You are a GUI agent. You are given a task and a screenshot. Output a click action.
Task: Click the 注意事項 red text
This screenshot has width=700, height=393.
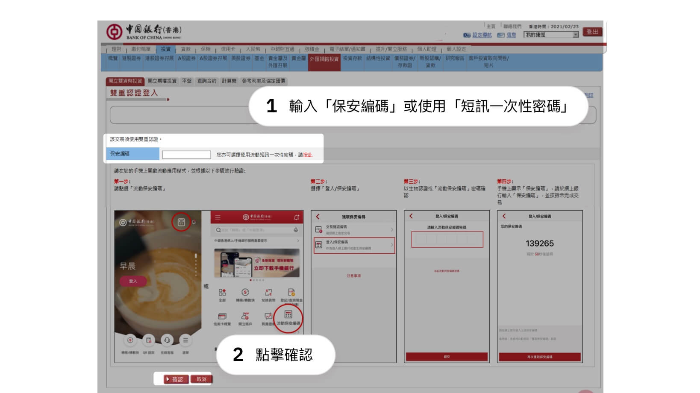pyautogui.click(x=354, y=276)
